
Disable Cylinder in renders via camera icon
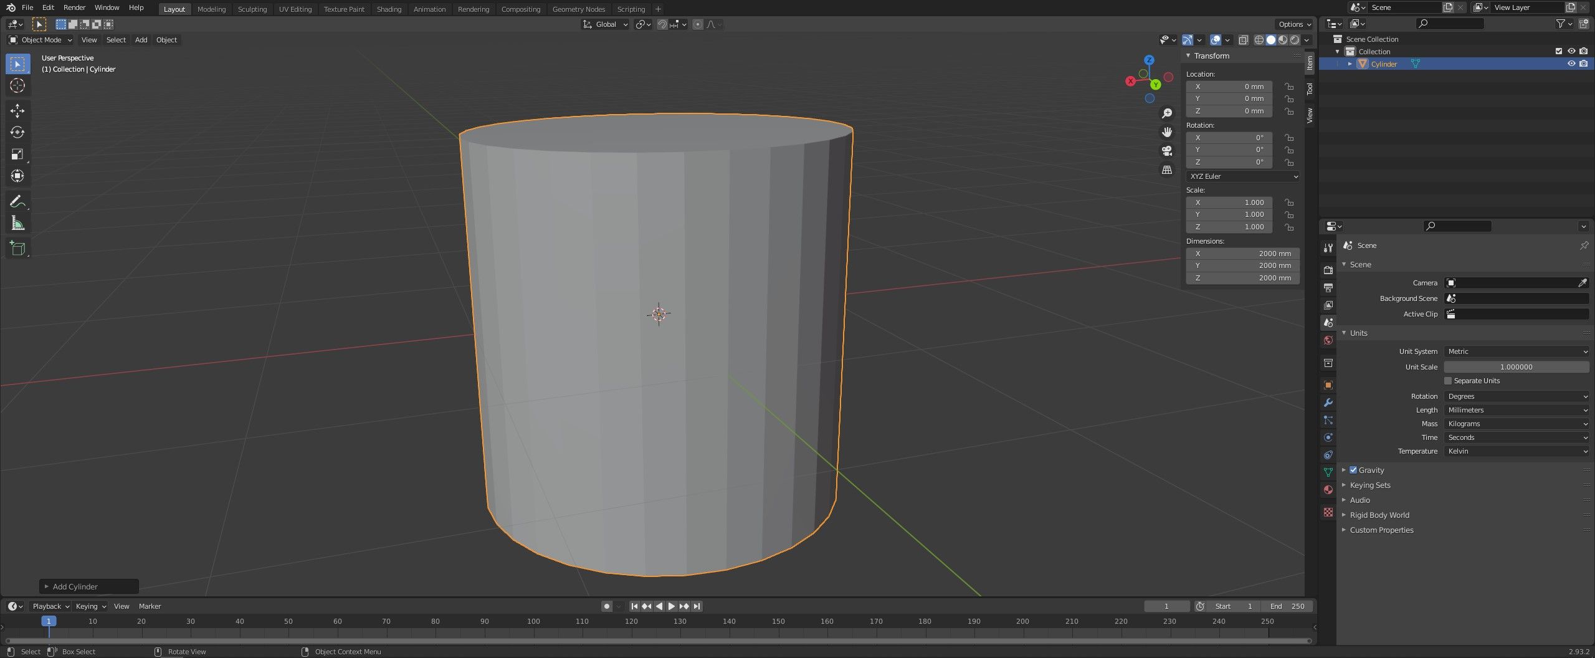1584,64
